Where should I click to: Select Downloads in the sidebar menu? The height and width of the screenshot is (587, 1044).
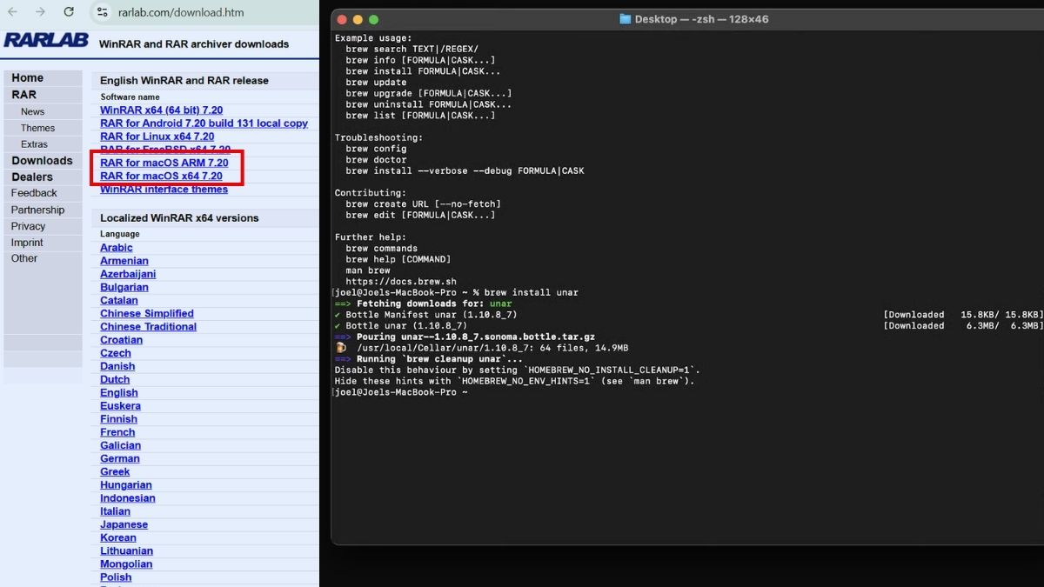click(x=43, y=161)
